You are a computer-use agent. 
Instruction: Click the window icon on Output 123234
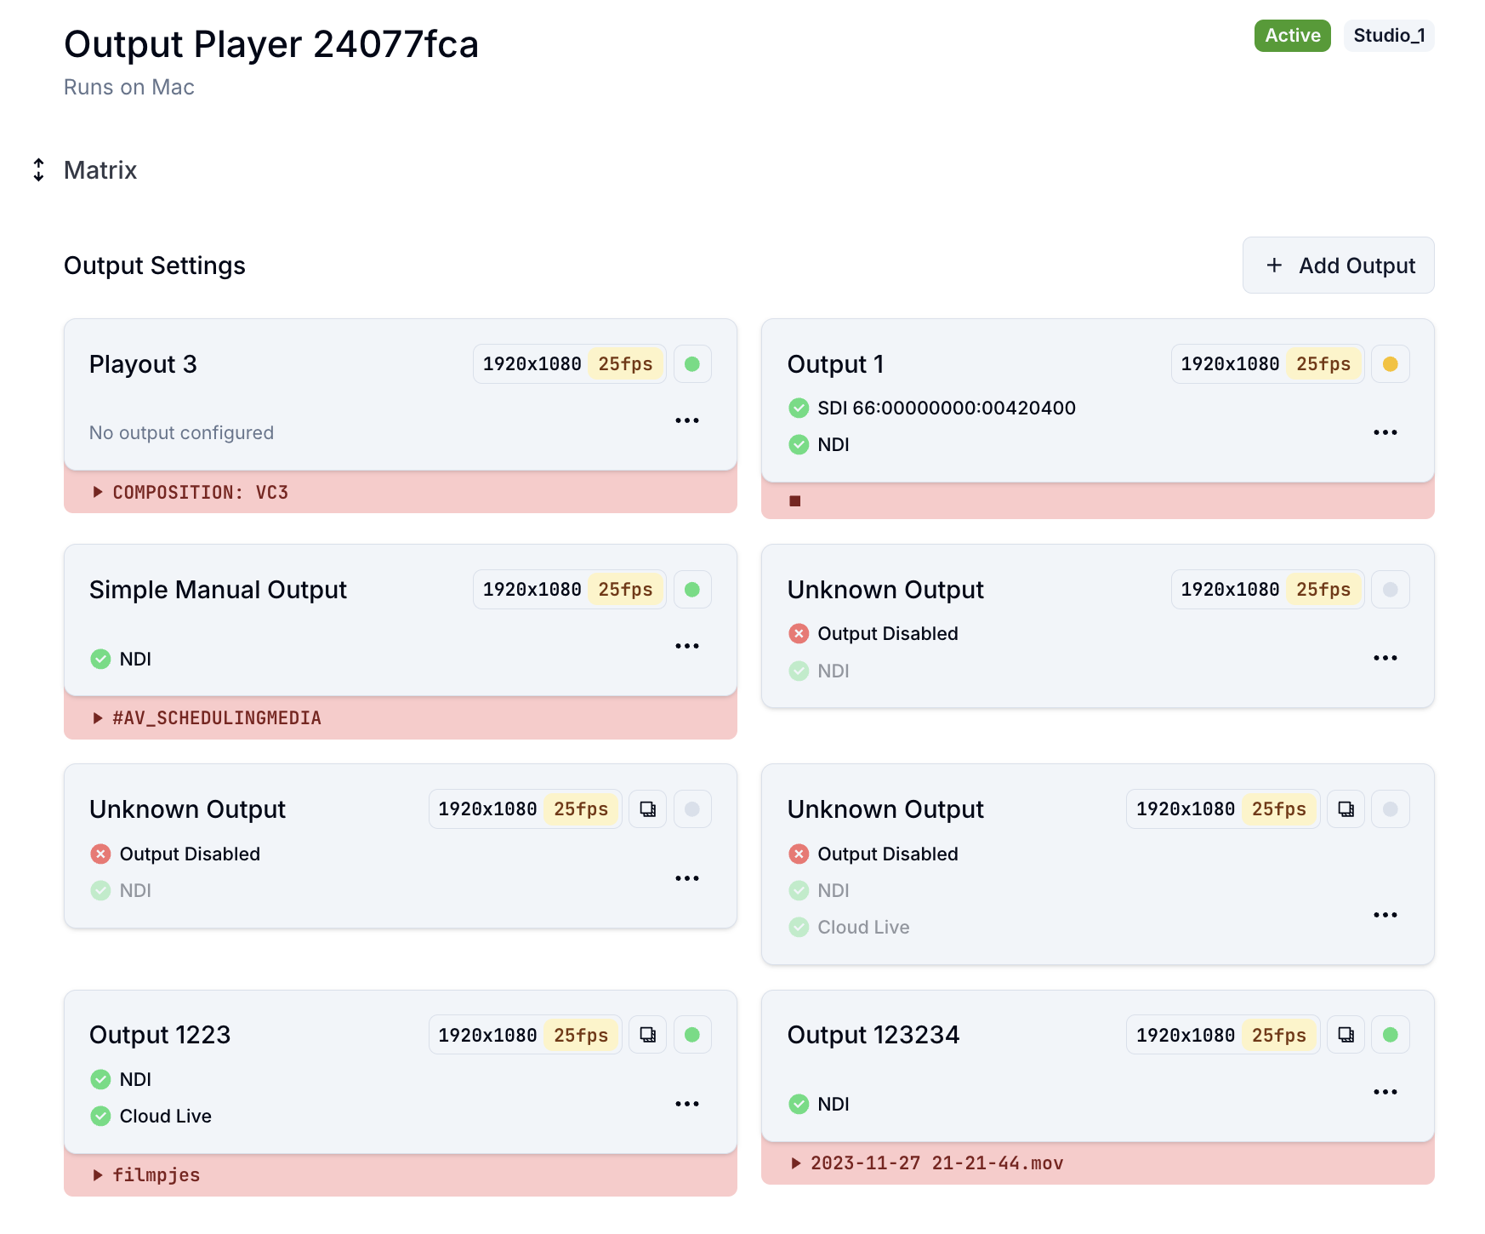point(1346,1035)
